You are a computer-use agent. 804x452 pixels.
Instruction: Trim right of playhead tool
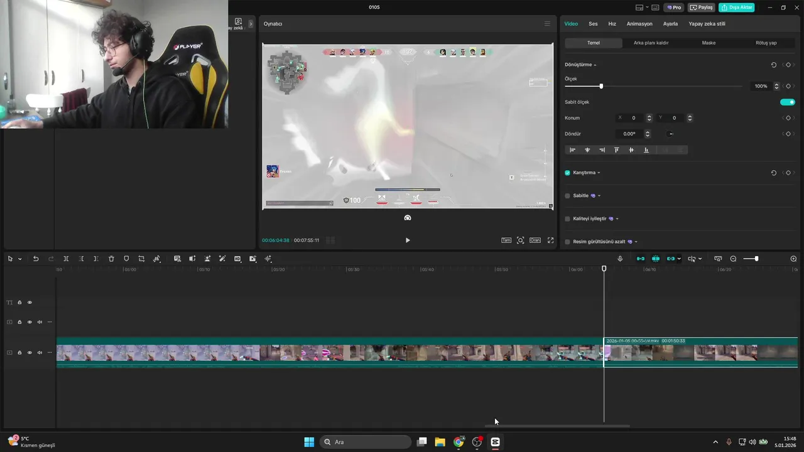(95, 259)
